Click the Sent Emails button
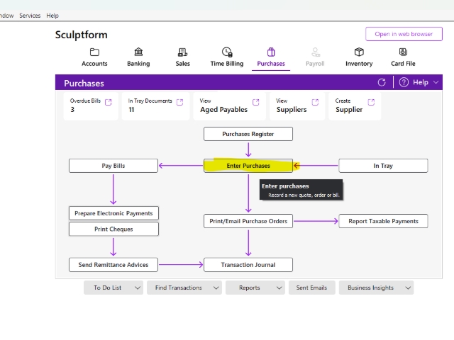The height and width of the screenshot is (340, 454). (312, 288)
